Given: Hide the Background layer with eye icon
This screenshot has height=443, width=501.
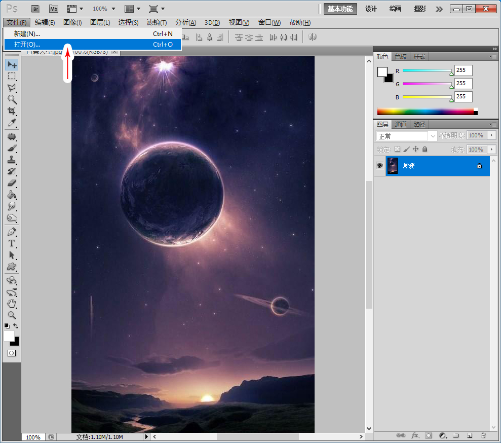Looking at the screenshot, I should 379,166.
